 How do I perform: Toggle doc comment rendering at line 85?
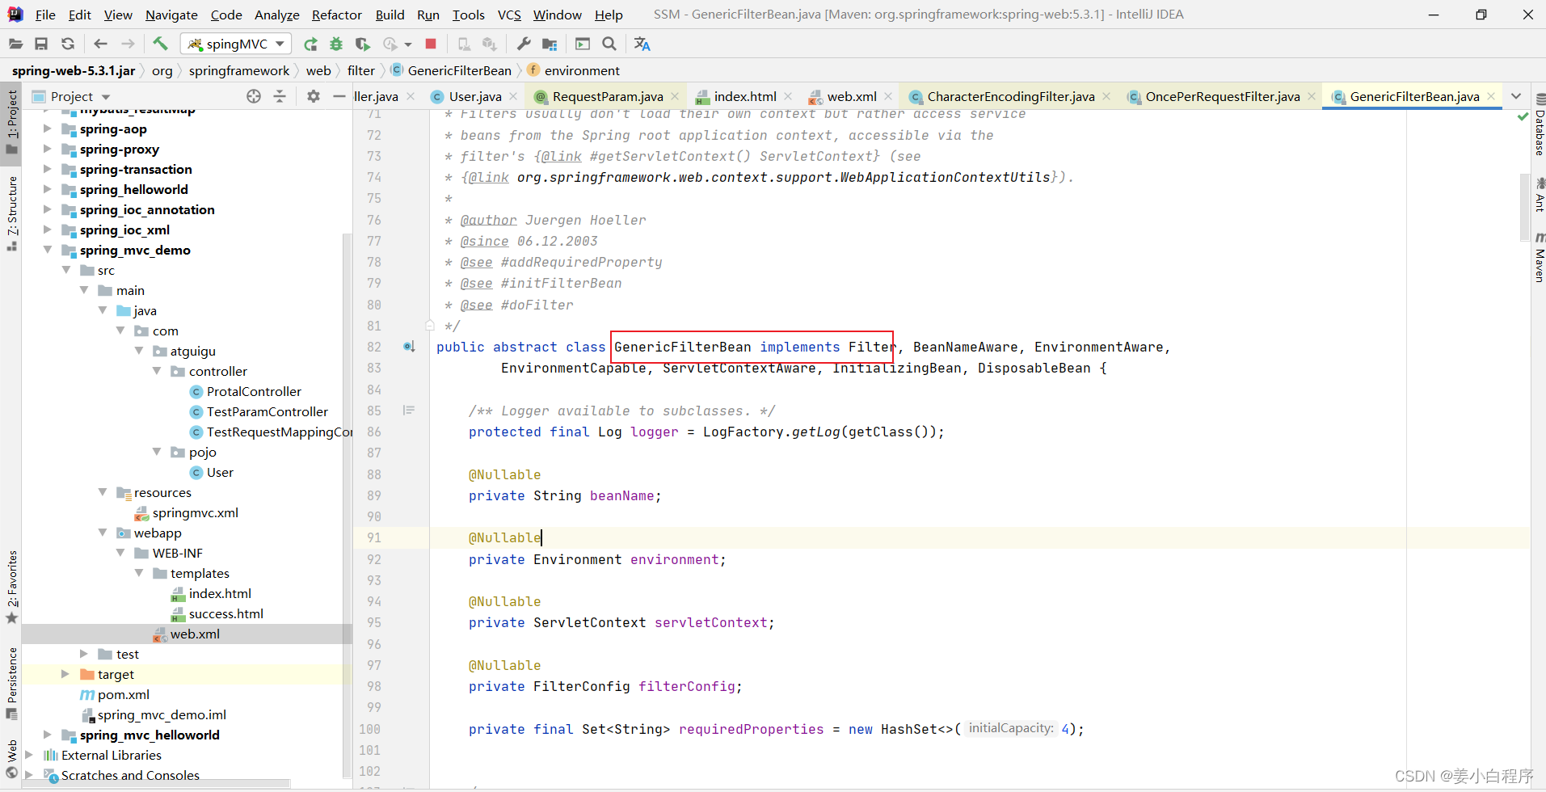409,411
